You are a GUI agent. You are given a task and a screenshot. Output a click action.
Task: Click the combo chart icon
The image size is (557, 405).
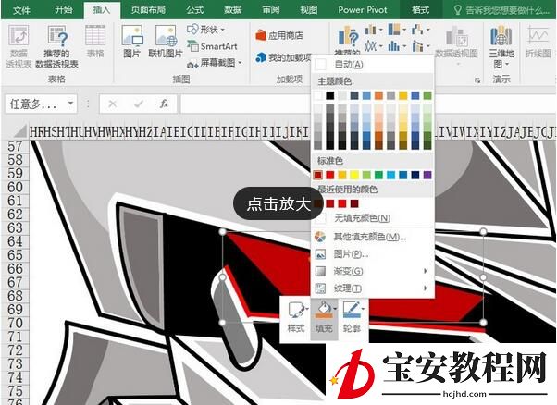coord(417,46)
